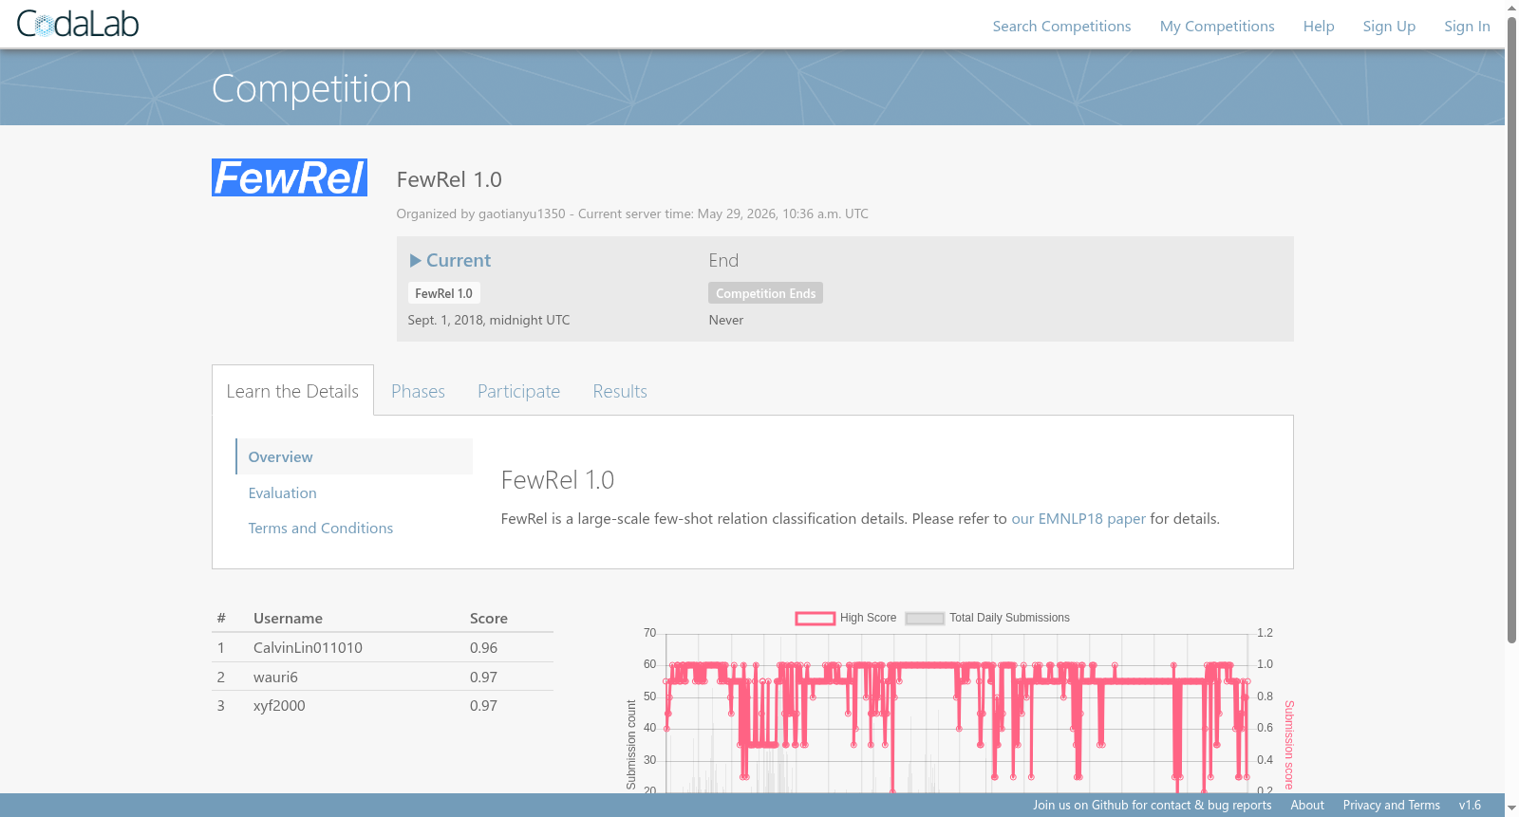Click the Competition Ends label
Image resolution: width=1519 pixels, height=817 pixels.
(765, 293)
